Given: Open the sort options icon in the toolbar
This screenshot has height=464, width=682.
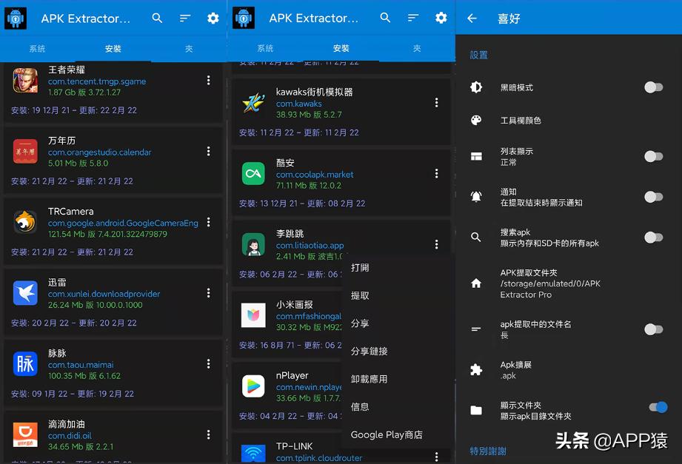Looking at the screenshot, I should pos(184,18).
